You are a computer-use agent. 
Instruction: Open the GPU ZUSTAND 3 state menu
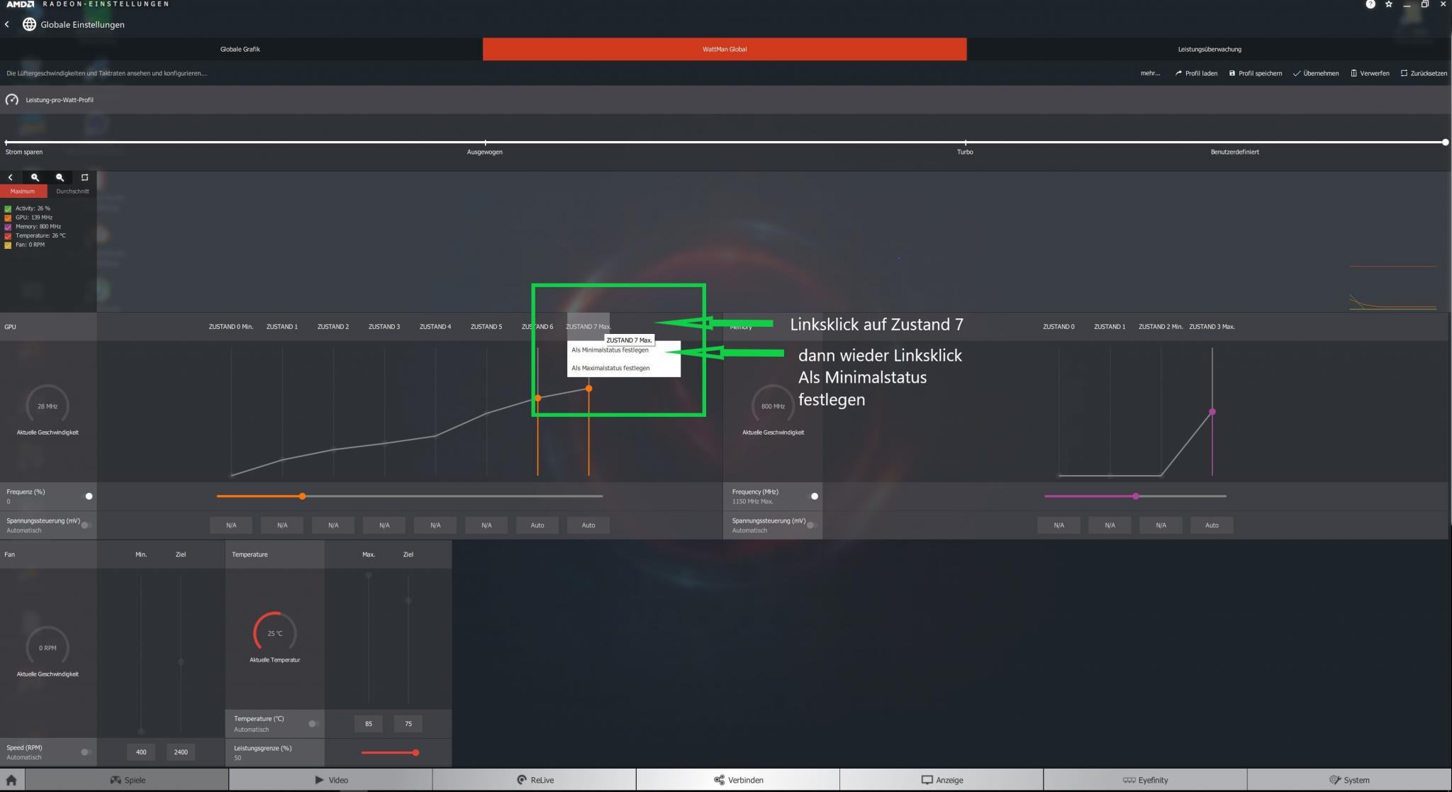coord(384,327)
